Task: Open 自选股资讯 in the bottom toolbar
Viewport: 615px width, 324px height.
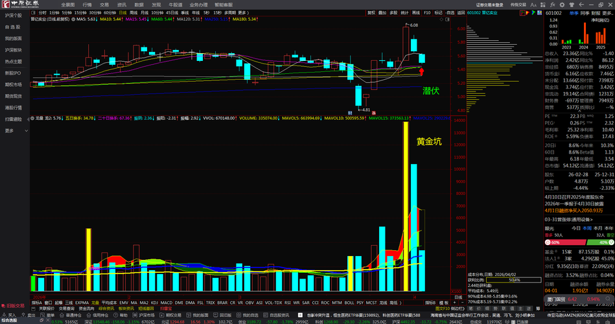Action: coord(276,316)
